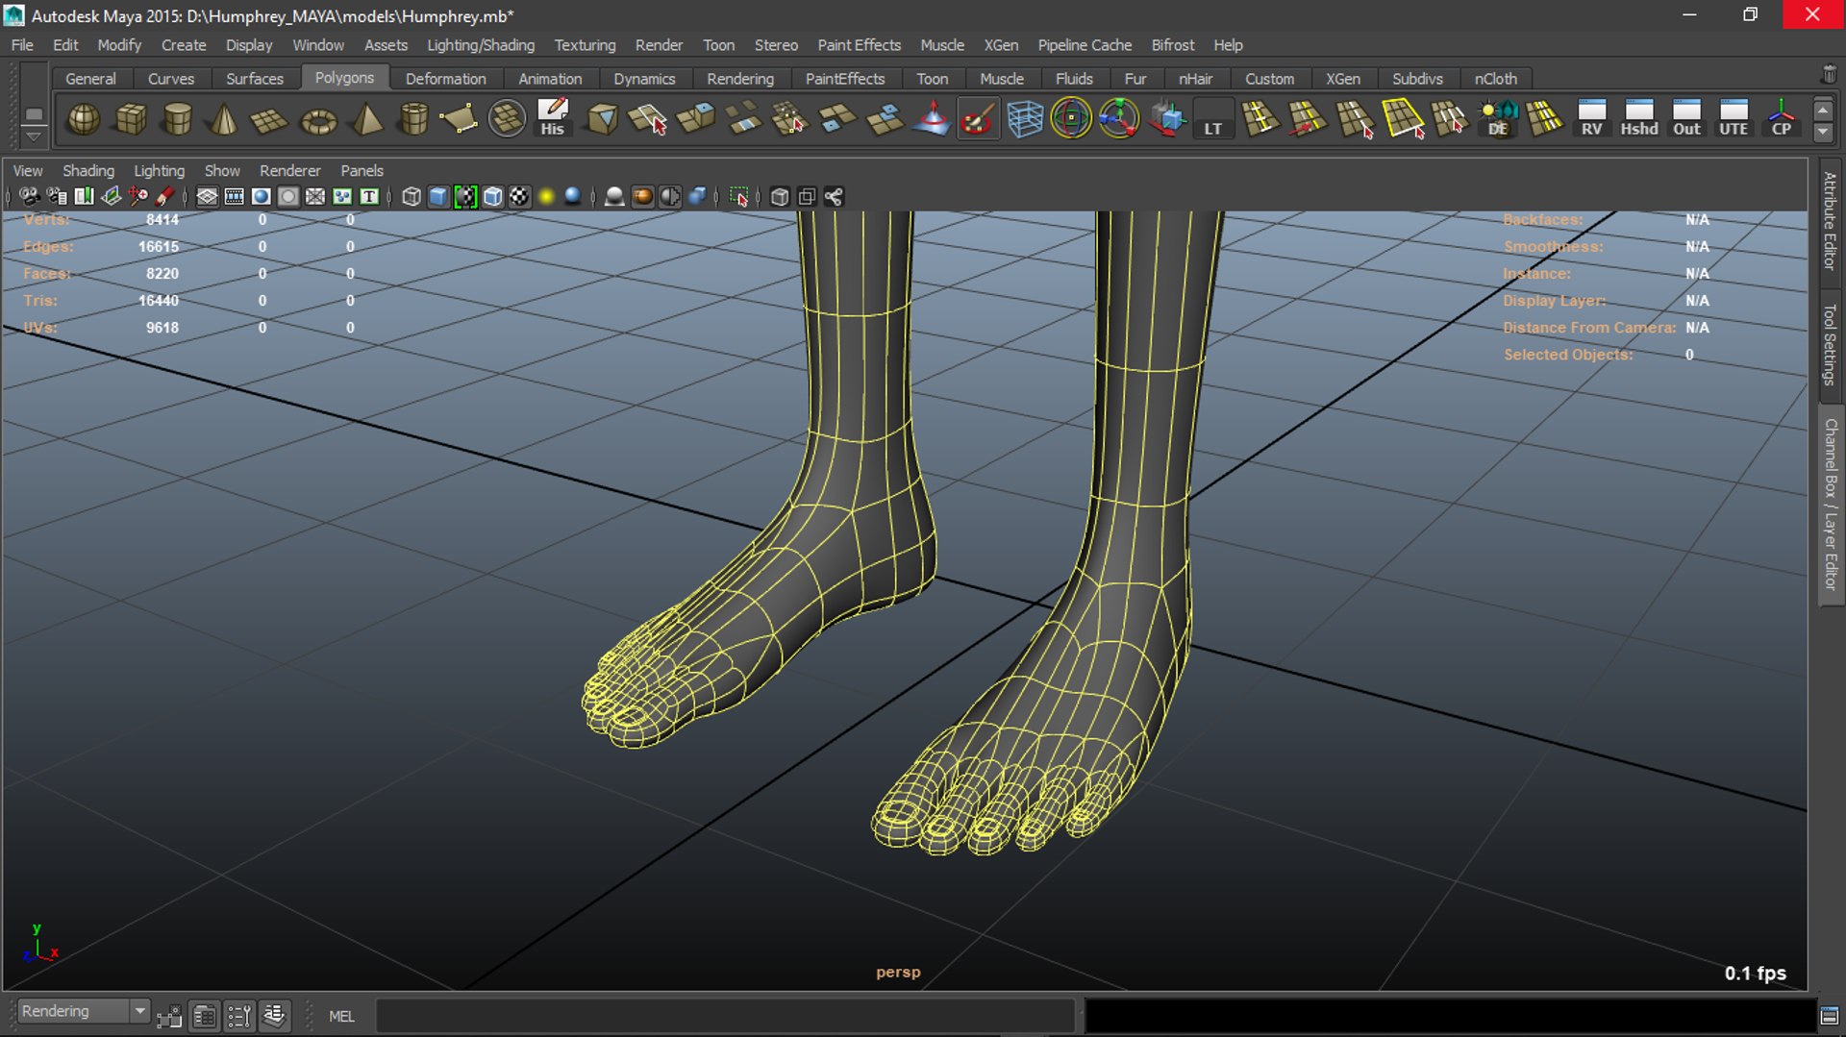Toggle film gate in panel toolbar
The width and height of the screenshot is (1846, 1037).
[x=234, y=197]
